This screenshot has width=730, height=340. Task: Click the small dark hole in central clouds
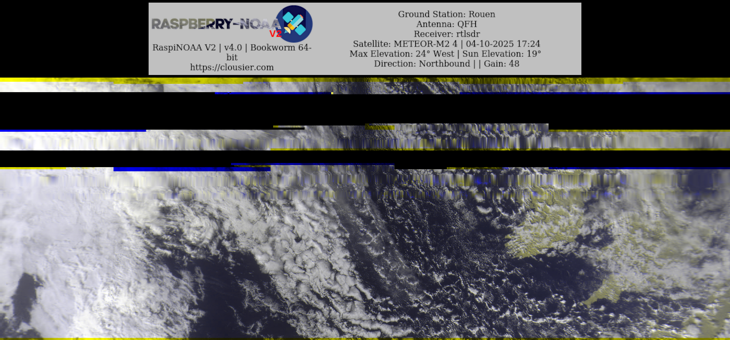click(x=297, y=240)
